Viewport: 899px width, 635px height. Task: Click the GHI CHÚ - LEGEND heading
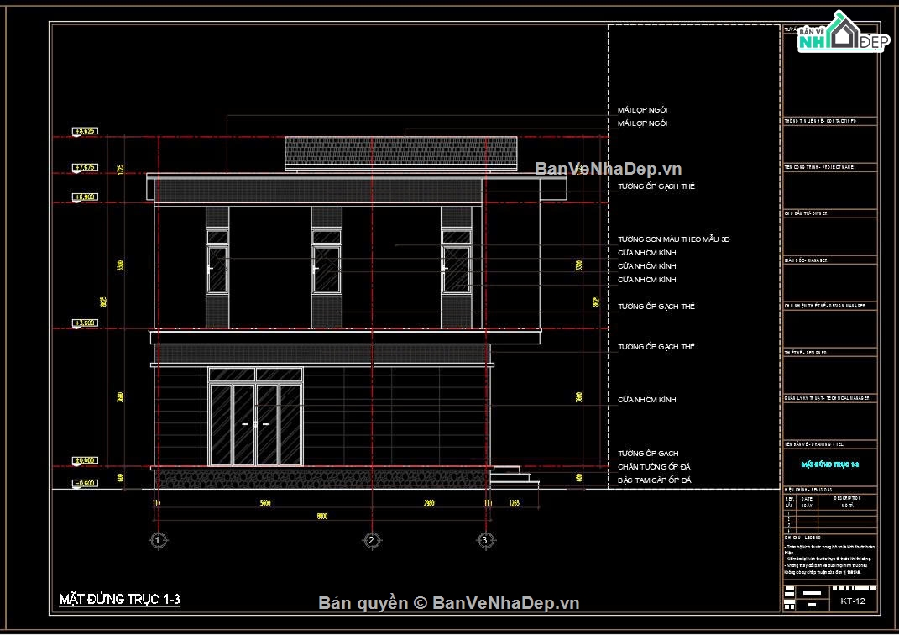pyautogui.click(x=803, y=538)
